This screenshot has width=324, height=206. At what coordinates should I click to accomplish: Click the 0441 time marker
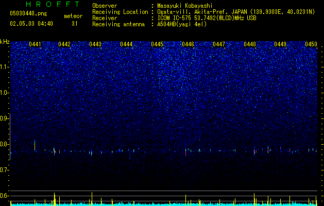pyautogui.click(x=35, y=44)
